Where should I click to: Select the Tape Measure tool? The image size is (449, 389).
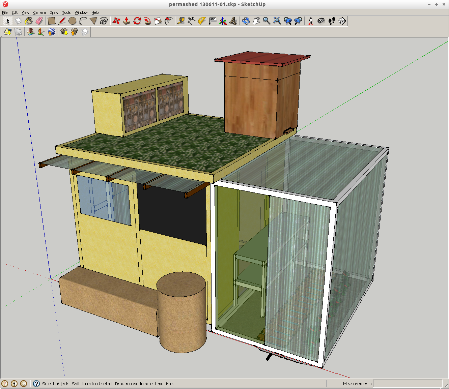(181, 21)
